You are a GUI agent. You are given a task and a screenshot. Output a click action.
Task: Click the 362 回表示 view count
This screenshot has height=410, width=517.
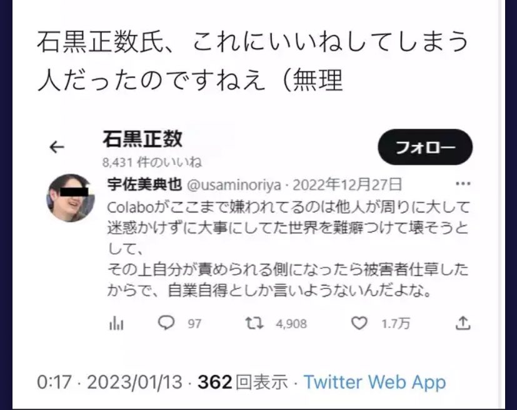point(243,382)
